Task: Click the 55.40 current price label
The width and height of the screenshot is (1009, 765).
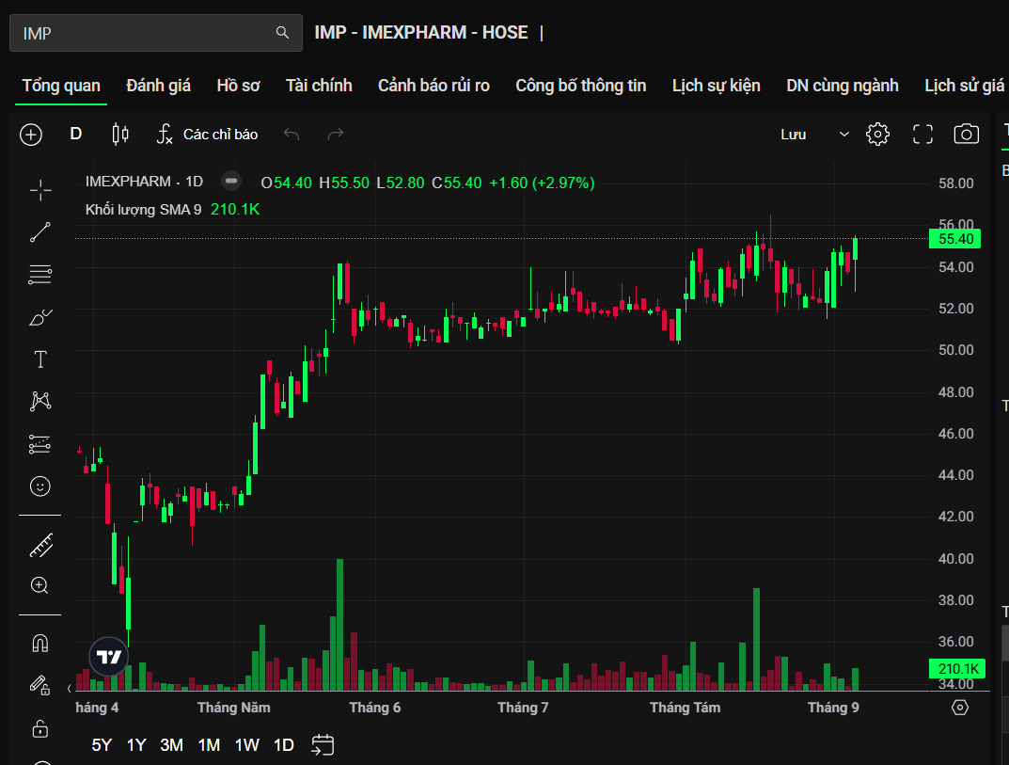Action: [955, 239]
